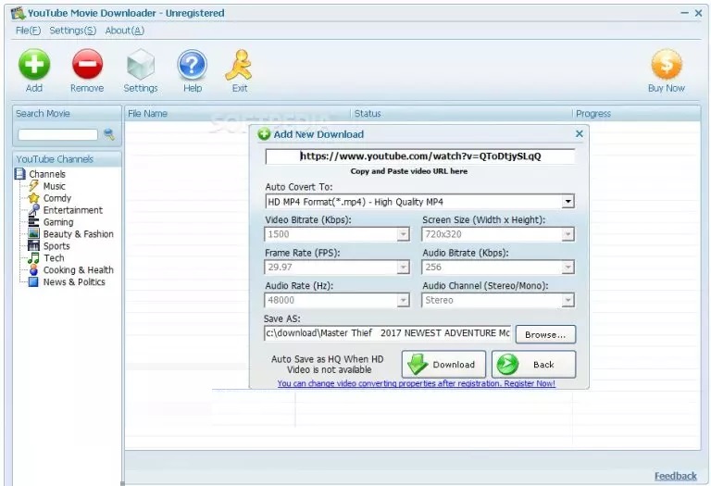This screenshot has width=711, height=486.
Task: Open the Screen Size dropdown
Action: pos(568,234)
